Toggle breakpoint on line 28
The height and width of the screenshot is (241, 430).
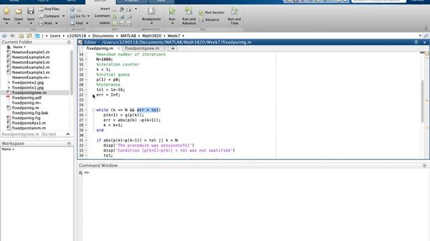(x=87, y=125)
